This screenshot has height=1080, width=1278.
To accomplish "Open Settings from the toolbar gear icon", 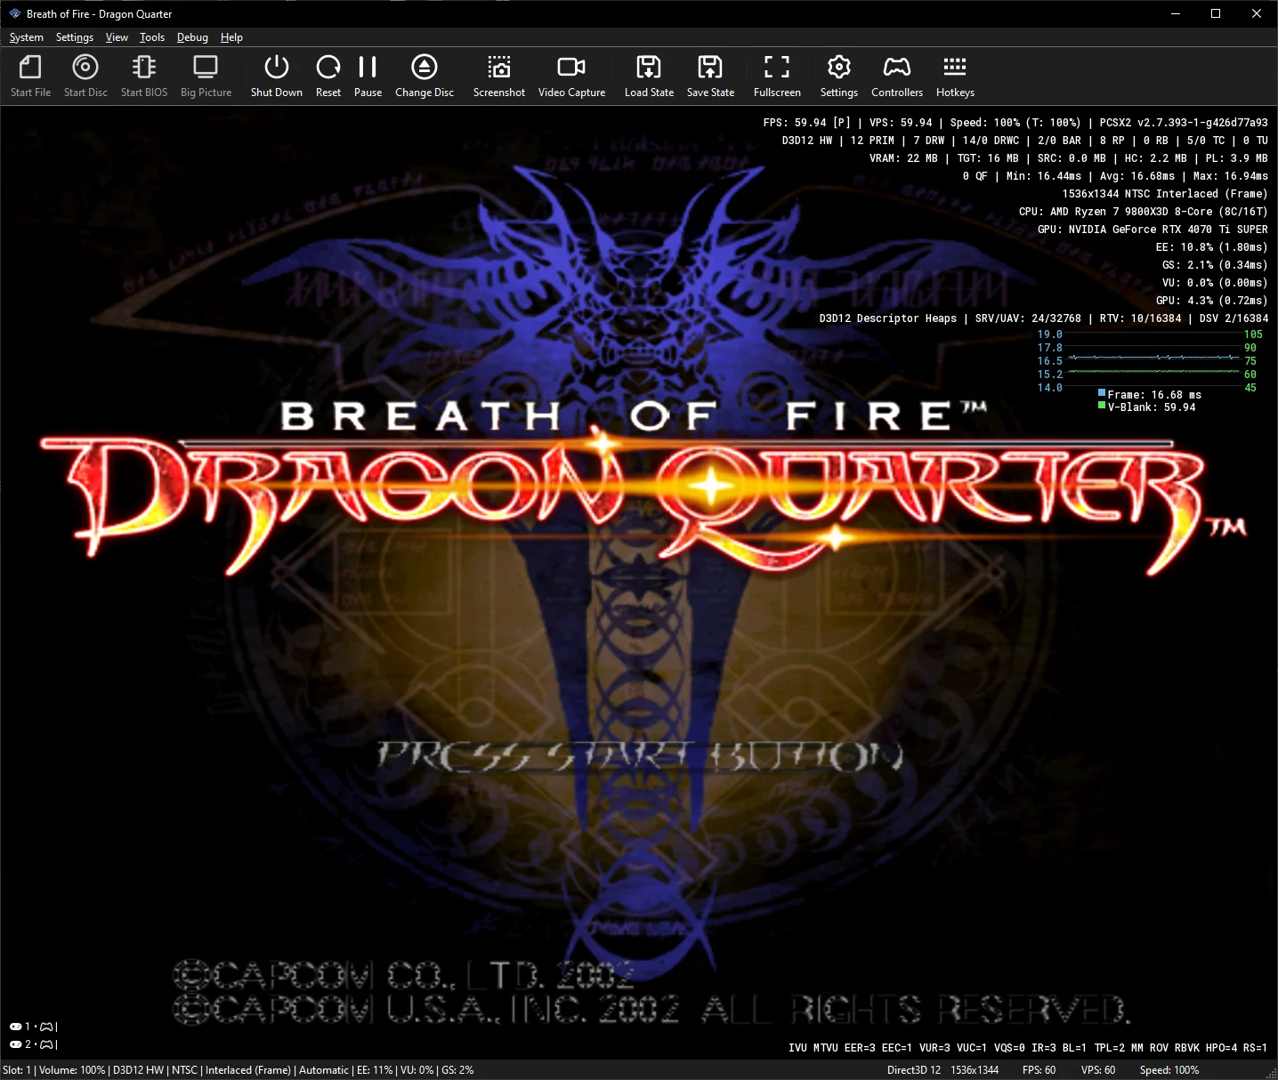I will [x=839, y=76].
